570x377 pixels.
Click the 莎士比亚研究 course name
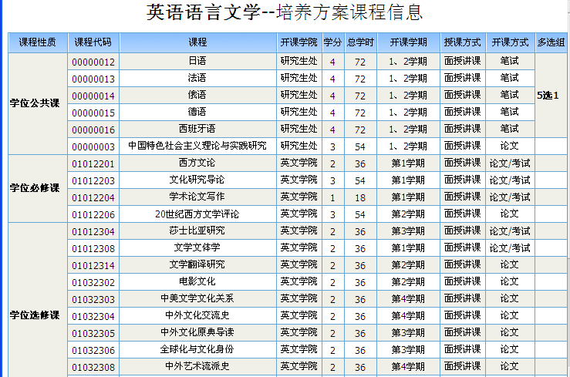coord(197,231)
